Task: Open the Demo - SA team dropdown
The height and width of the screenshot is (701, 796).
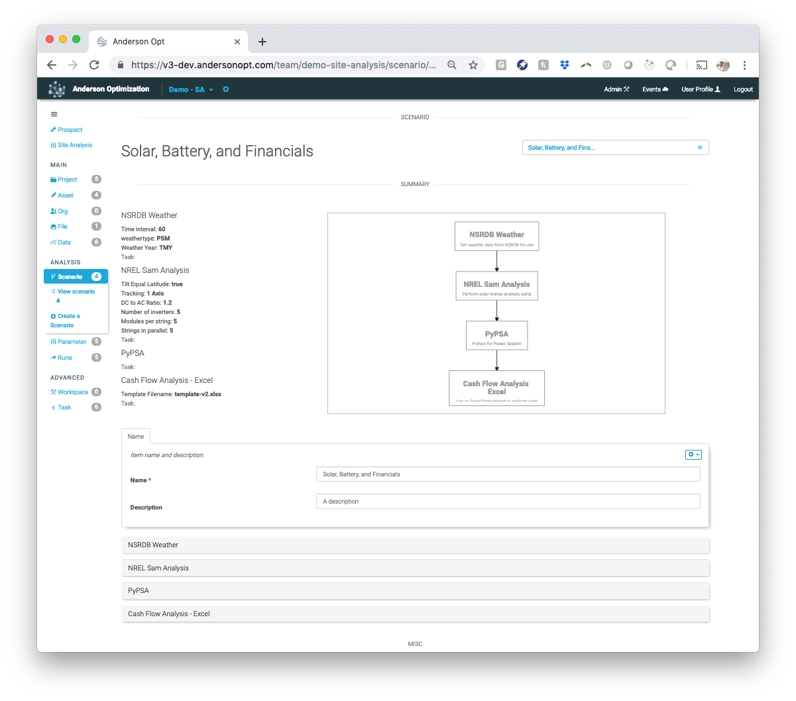Action: [191, 89]
